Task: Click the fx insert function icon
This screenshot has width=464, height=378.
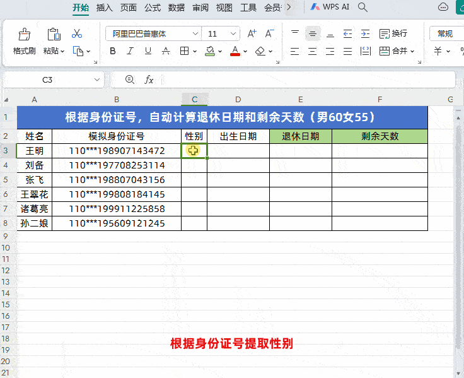Action: click(x=149, y=80)
